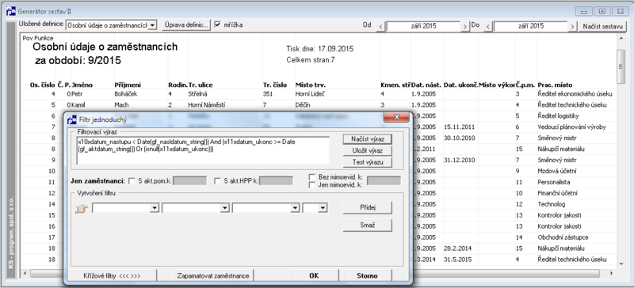The height and width of the screenshot is (288, 634).
Task: Click the Do month field září 2015
Action: [x=530, y=26]
